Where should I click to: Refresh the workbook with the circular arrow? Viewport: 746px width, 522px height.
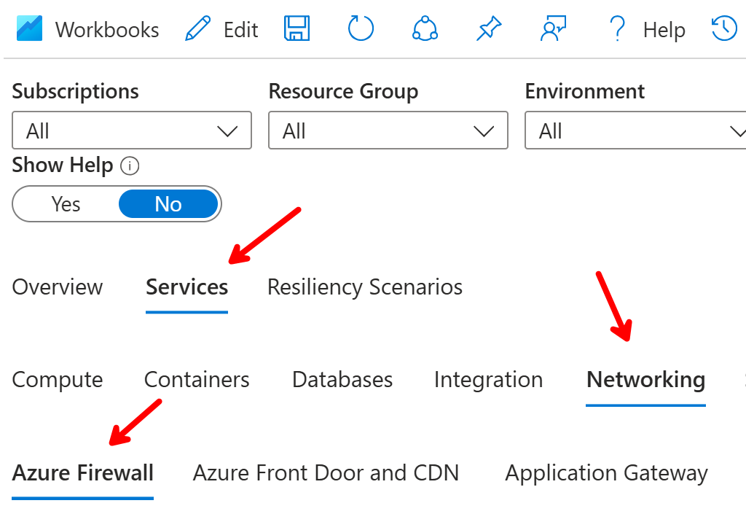[x=361, y=28]
